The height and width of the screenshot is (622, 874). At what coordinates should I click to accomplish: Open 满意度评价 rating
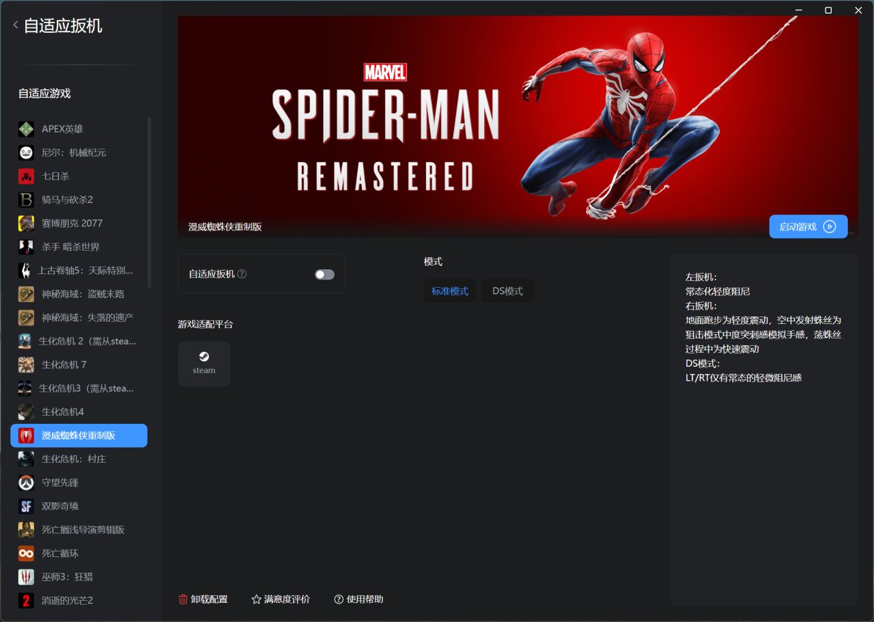[281, 599]
